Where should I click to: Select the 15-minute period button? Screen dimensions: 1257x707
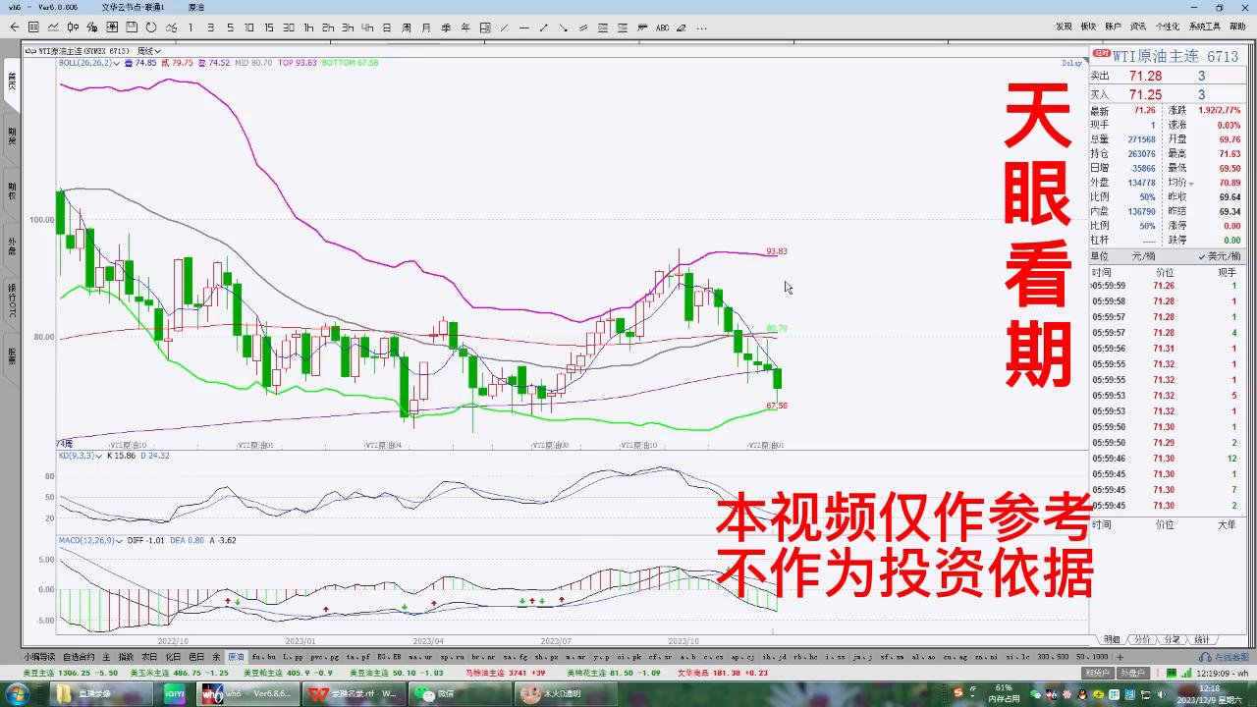pos(269,27)
